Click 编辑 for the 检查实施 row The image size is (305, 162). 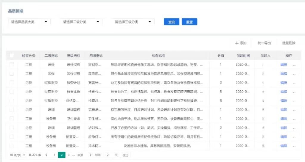[x=284, y=92]
